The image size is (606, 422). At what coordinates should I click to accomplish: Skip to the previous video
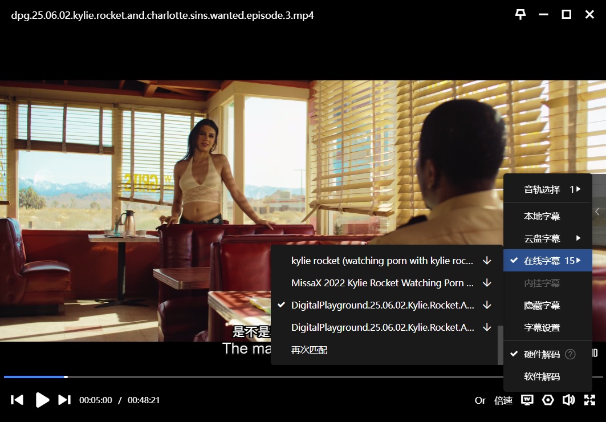(x=17, y=400)
